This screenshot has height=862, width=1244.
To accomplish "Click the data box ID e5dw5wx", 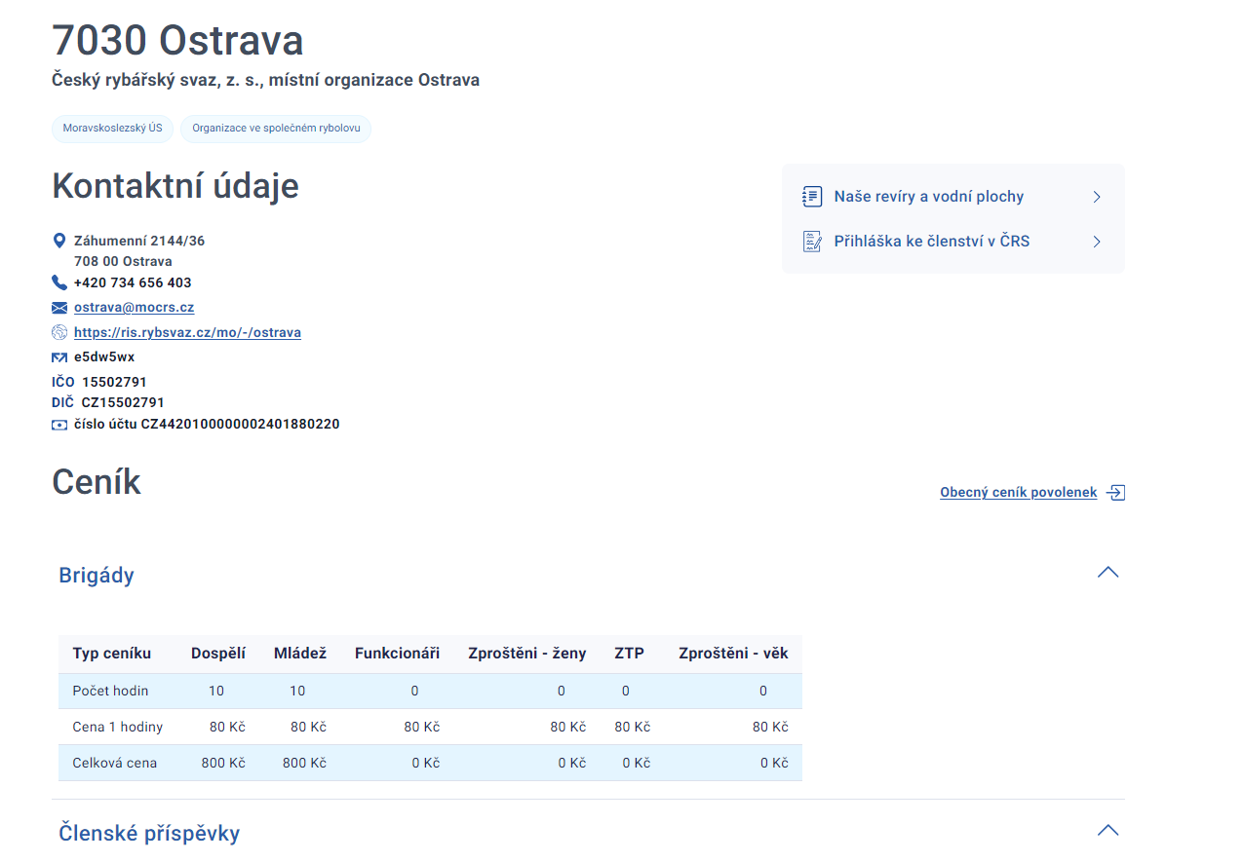I will pyautogui.click(x=104, y=357).
